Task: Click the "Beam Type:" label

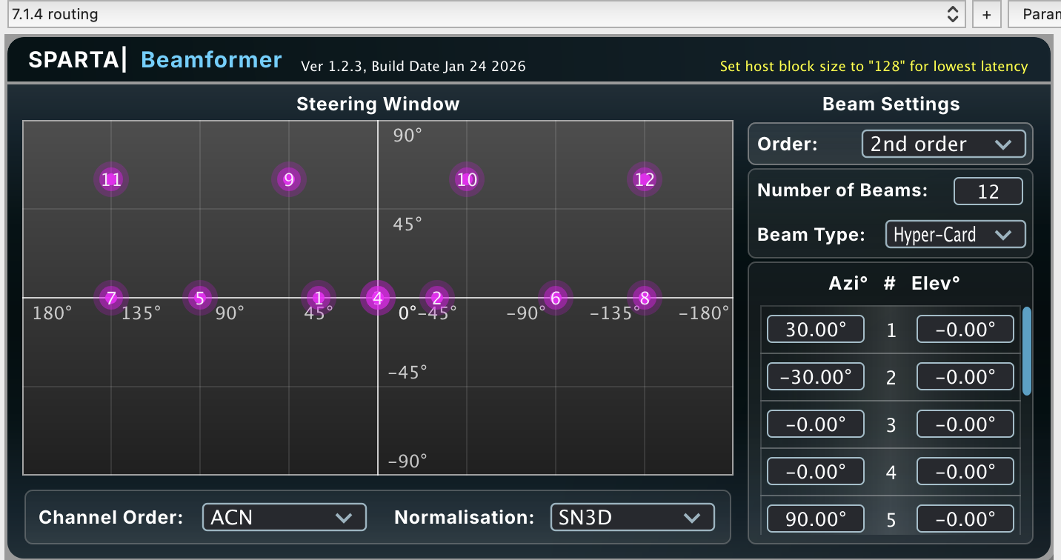Action: coord(811,235)
